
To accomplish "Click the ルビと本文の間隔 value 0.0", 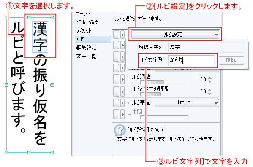I will [203, 92].
